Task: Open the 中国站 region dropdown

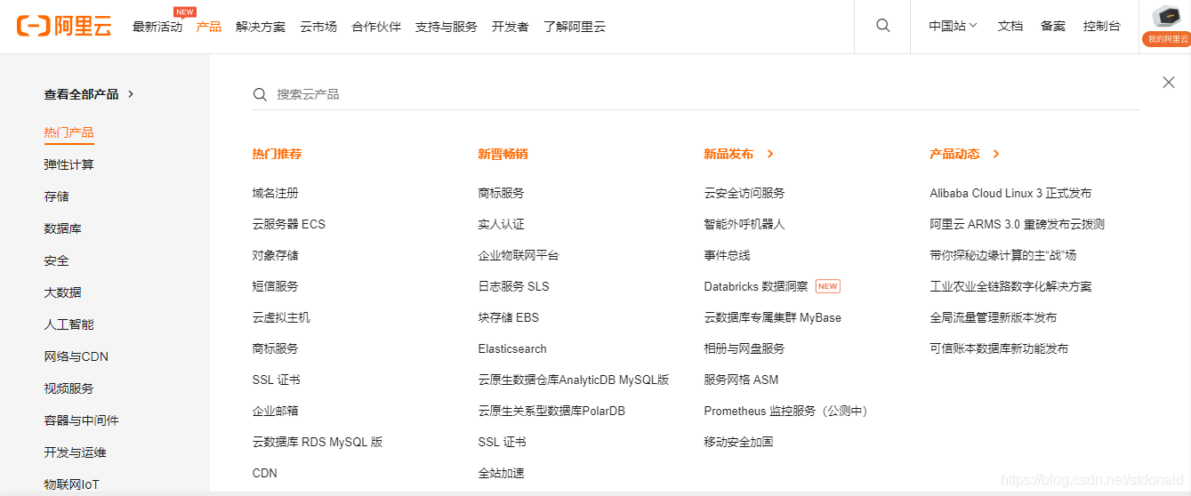Action: tap(953, 26)
